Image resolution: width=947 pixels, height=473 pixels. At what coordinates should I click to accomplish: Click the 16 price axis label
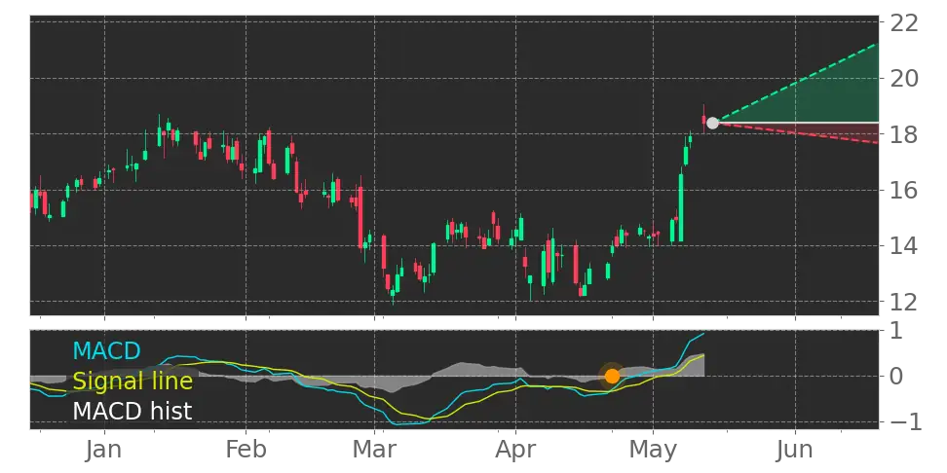click(904, 190)
